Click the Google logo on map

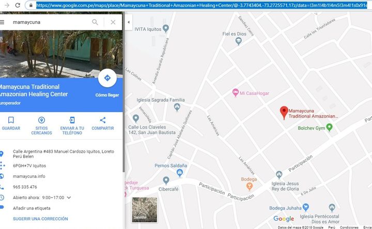coord(284,219)
